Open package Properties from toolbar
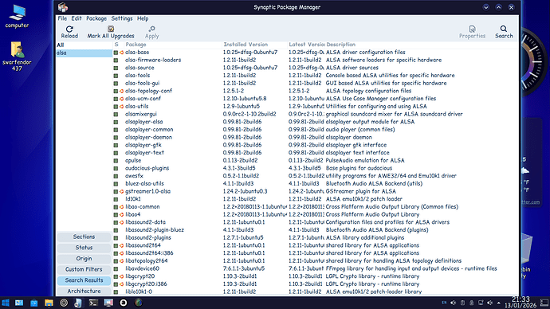 coord(472,32)
